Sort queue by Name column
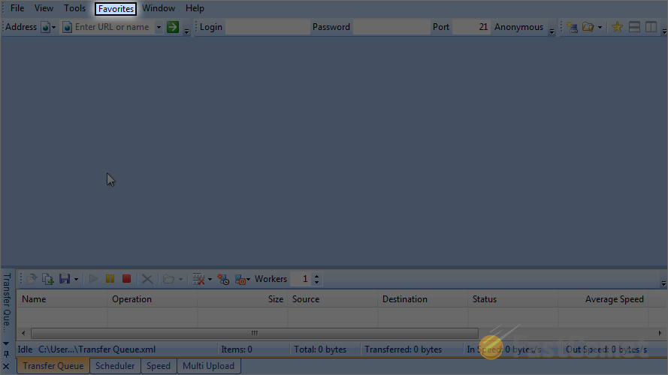The height and width of the screenshot is (375, 668). point(62,299)
